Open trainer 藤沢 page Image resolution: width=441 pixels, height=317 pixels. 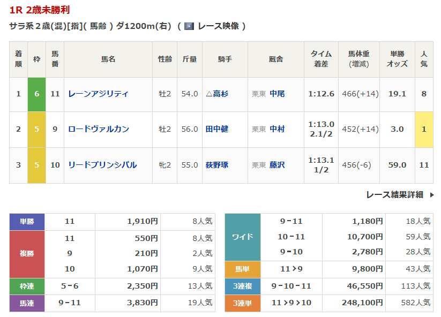277,165
